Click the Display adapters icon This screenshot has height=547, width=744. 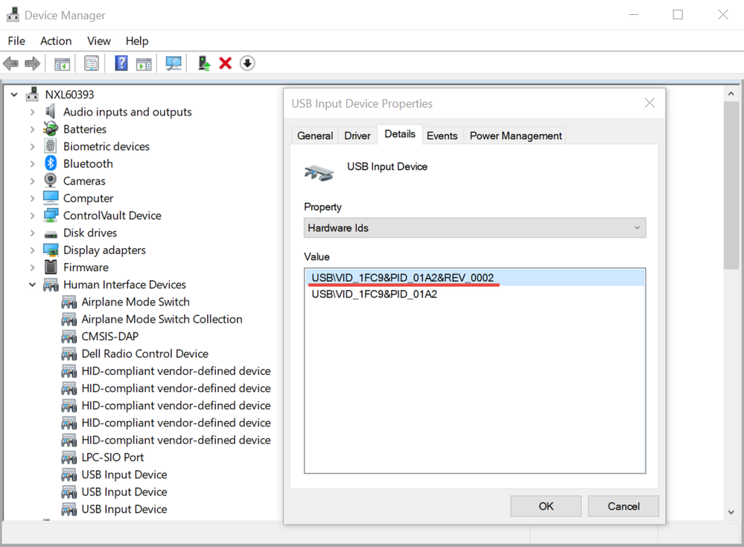[51, 250]
